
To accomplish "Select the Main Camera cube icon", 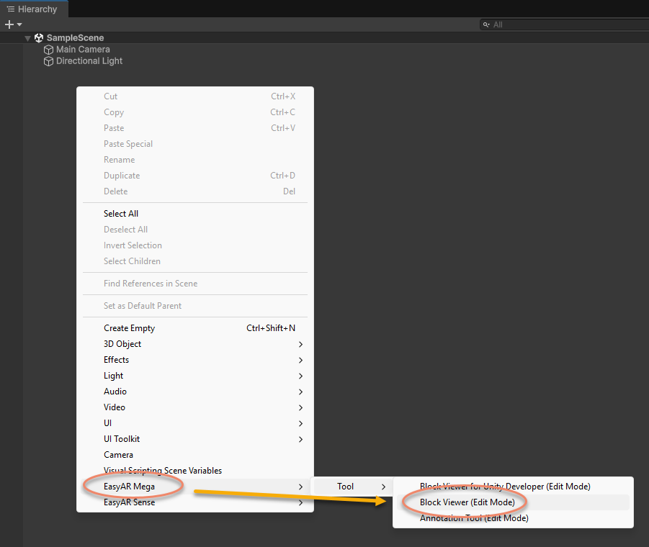I will (48, 49).
